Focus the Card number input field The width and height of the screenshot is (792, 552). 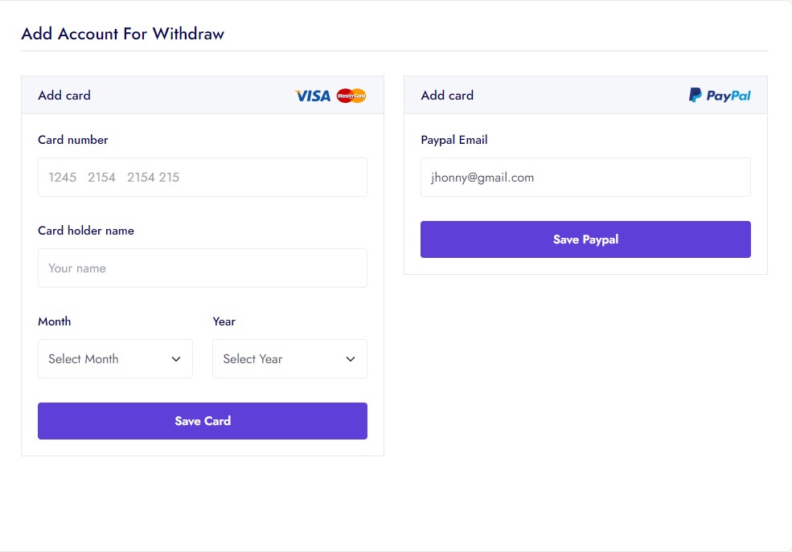(203, 178)
